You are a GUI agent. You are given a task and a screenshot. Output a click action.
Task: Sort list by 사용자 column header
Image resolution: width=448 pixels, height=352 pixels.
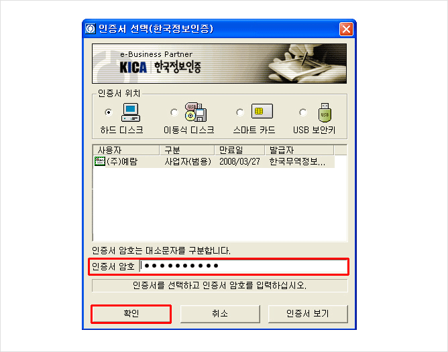click(x=126, y=150)
